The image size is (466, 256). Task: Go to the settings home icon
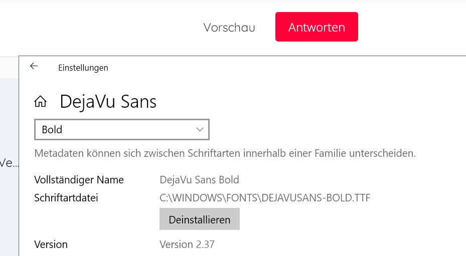41,102
